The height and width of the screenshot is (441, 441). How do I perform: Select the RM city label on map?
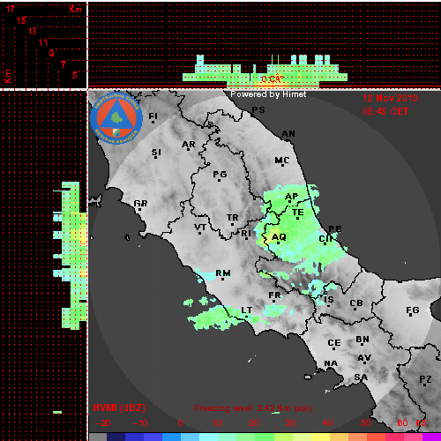223,273
